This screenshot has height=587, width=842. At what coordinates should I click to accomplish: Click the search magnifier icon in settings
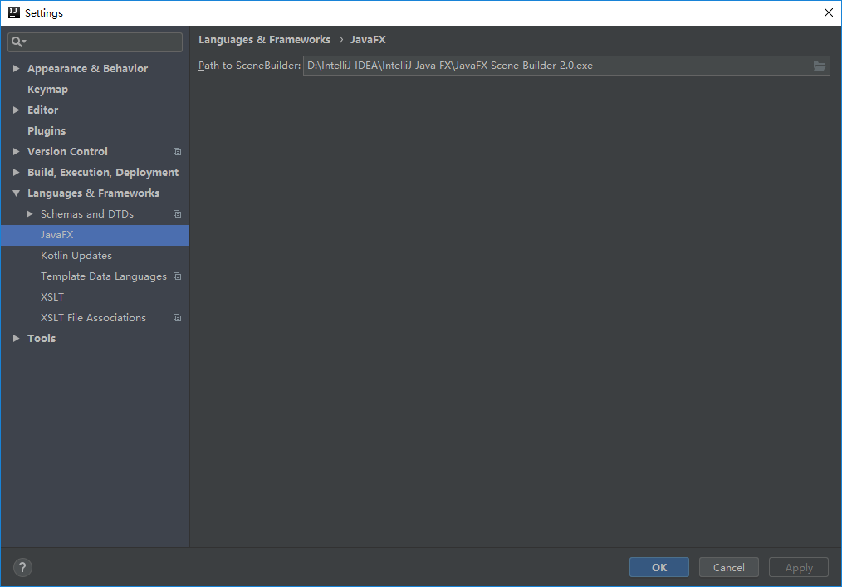[x=18, y=42]
